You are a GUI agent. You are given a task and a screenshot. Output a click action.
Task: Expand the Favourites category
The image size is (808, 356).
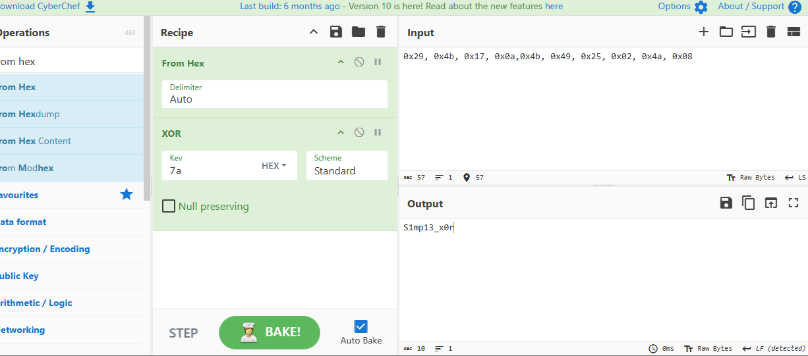(72, 195)
